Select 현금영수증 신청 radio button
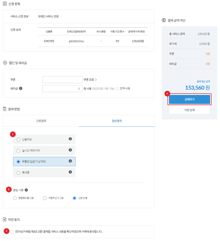 tap(15, 198)
